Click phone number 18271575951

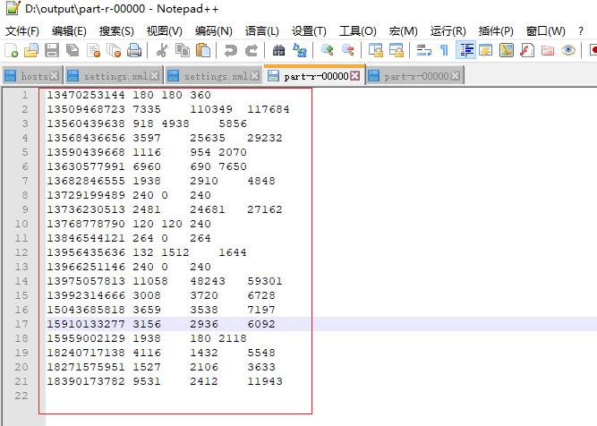tap(86, 367)
